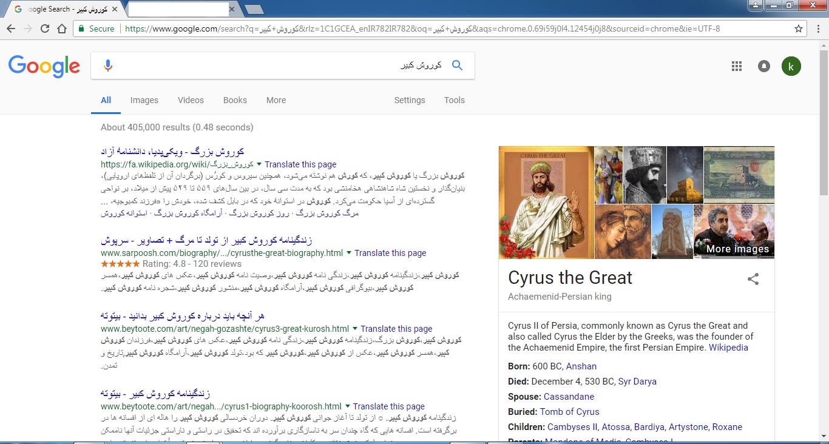The height and width of the screenshot is (444, 829).
Task: Open the Anshan birthplace link
Action: tap(581, 366)
